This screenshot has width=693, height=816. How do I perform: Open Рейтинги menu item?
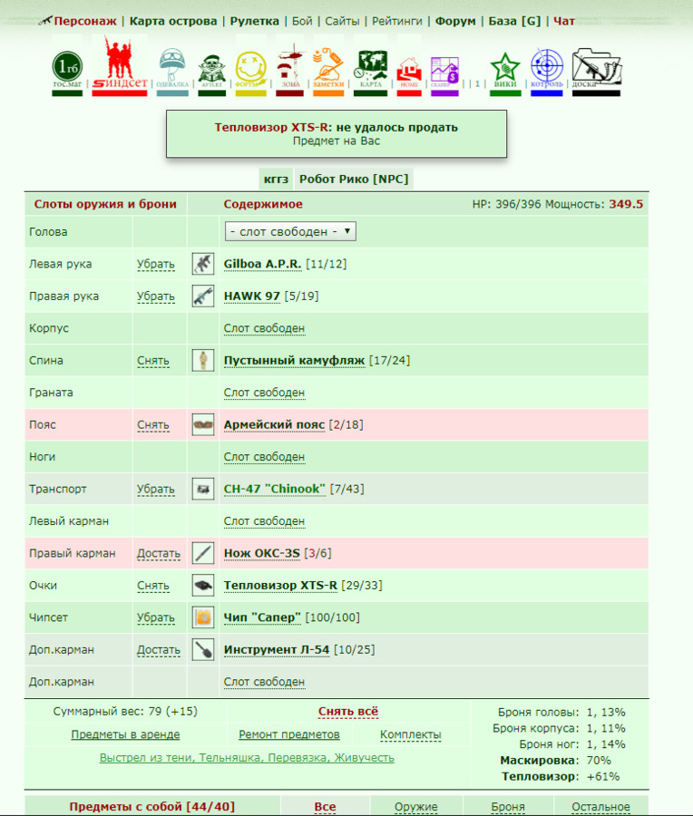point(397,22)
